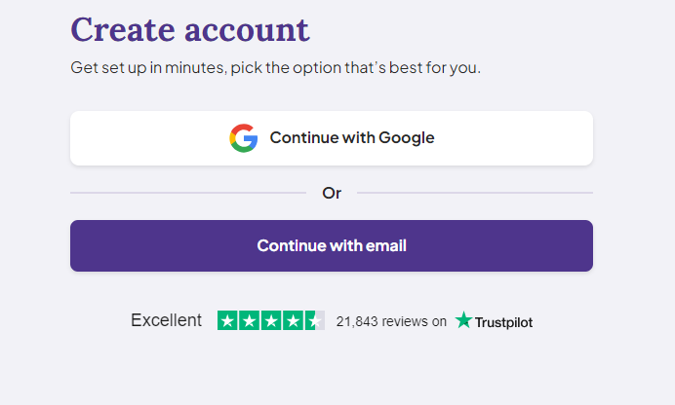Select the second Trustpilot rating star
Viewport: 675px width, 405px height.
(250, 320)
